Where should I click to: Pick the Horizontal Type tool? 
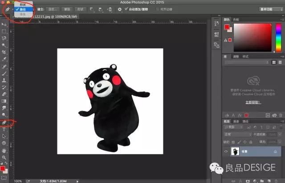click(x=4, y=129)
